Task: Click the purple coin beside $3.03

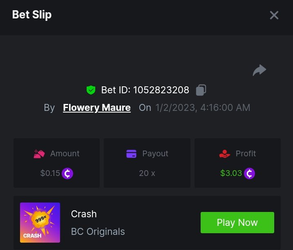Action: click(249, 173)
